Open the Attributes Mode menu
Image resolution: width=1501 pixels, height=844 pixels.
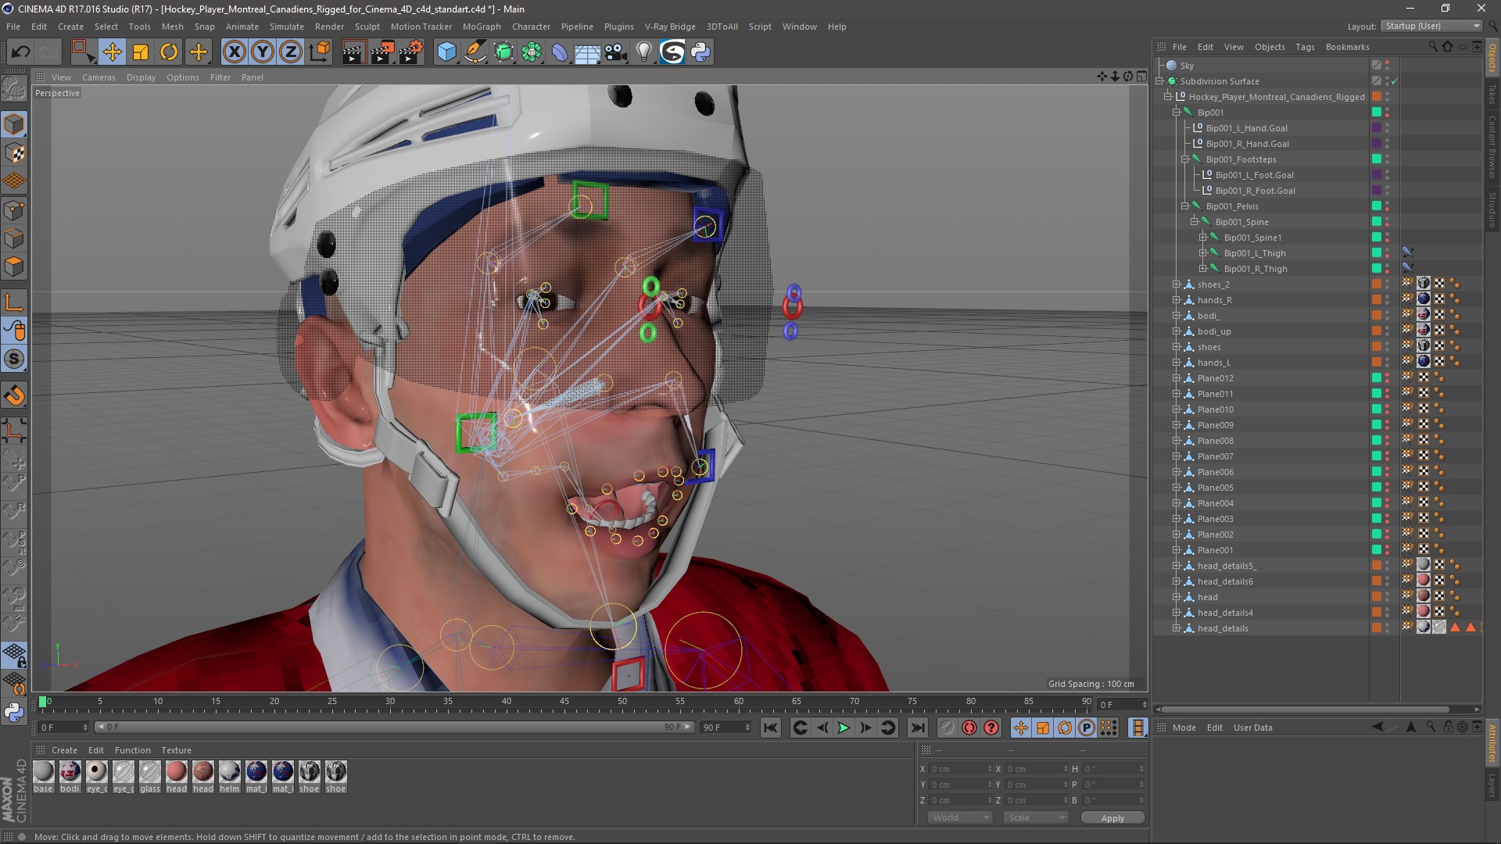click(1184, 728)
